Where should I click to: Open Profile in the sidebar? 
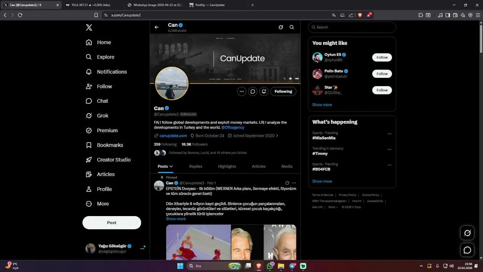click(x=99, y=189)
